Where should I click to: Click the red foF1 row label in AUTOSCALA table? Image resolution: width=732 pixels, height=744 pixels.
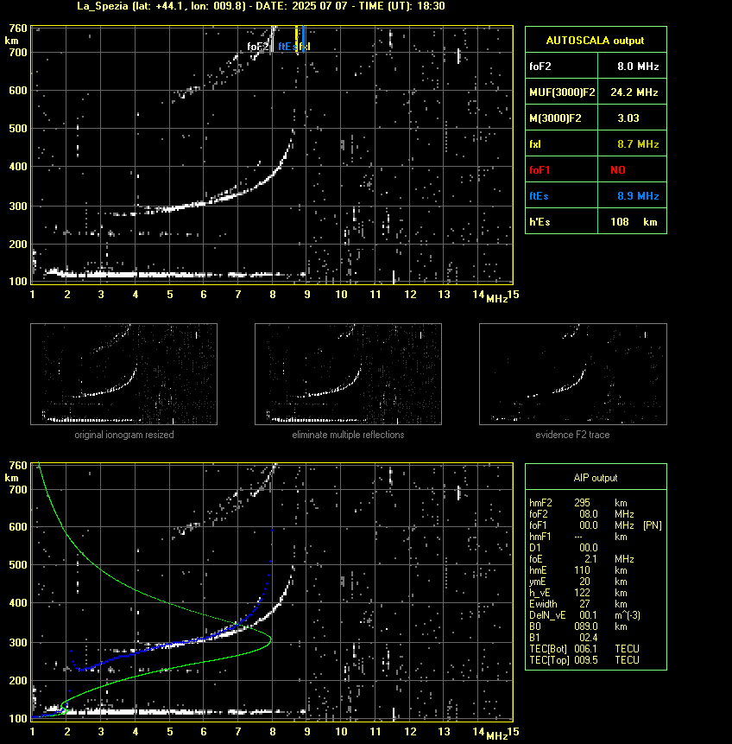point(540,170)
